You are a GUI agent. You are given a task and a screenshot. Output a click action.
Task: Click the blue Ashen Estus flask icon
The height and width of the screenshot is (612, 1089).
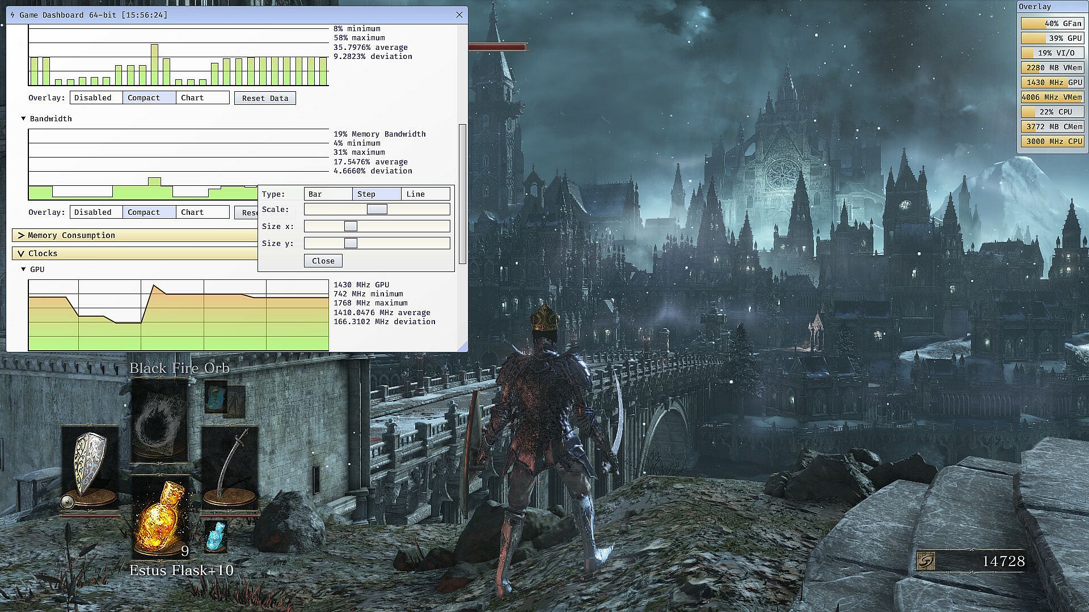216,535
